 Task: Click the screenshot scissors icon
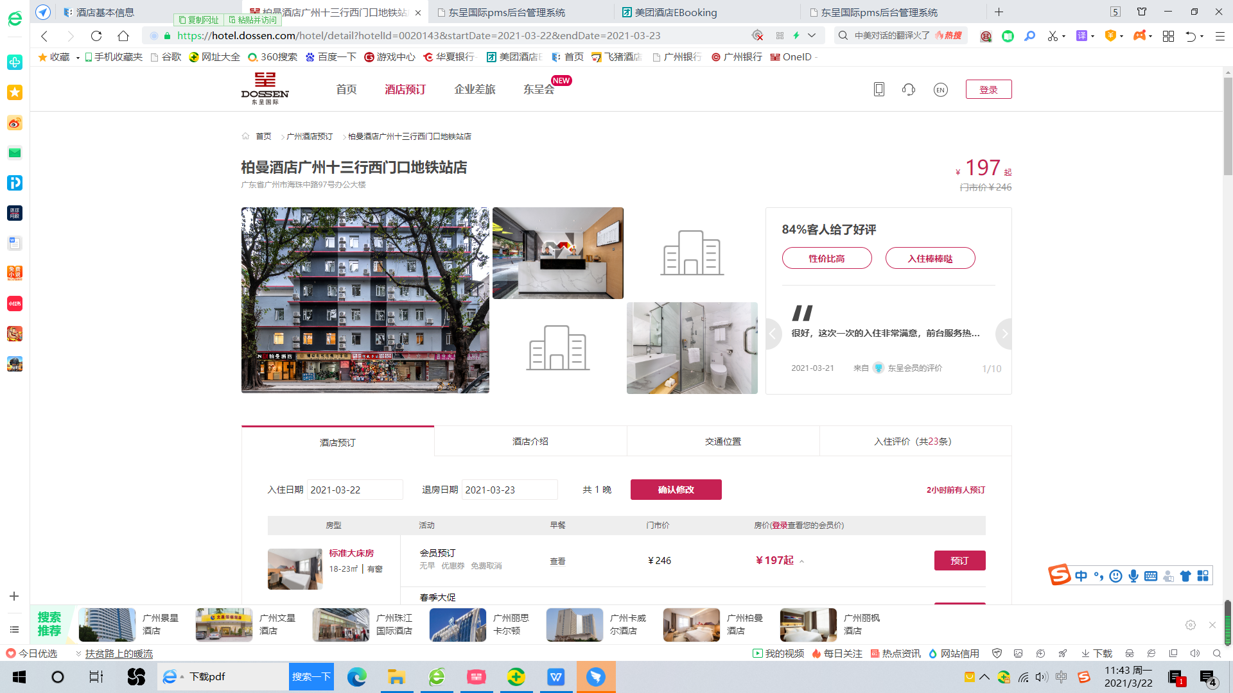[x=1052, y=36]
